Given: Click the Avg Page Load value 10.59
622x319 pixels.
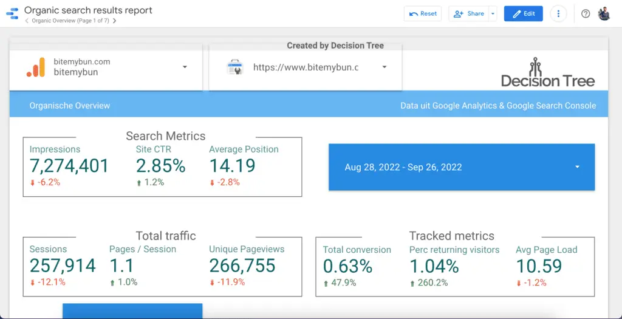Looking at the screenshot, I should (539, 266).
